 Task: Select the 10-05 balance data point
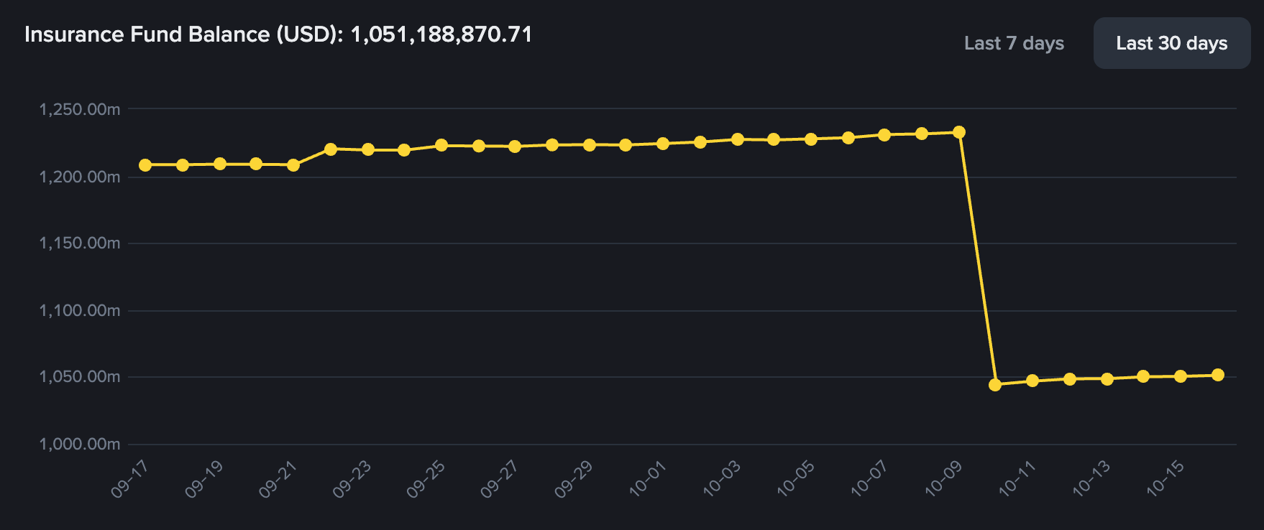coord(811,139)
